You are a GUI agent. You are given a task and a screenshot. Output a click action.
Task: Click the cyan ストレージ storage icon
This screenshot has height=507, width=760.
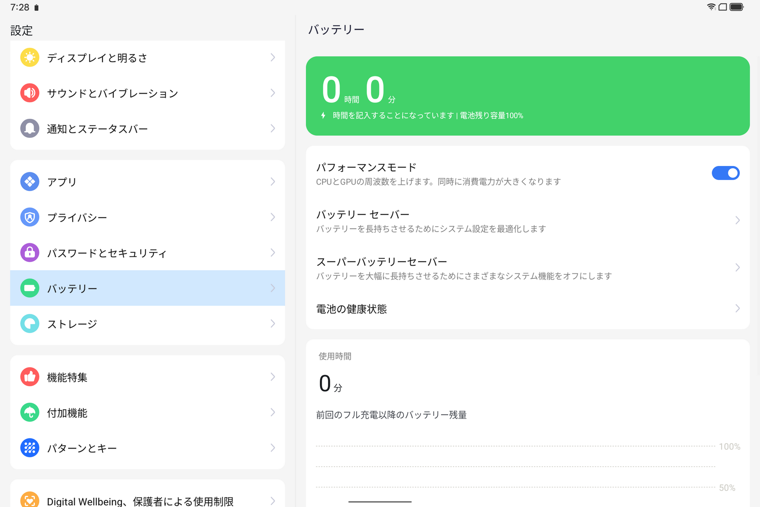30,324
